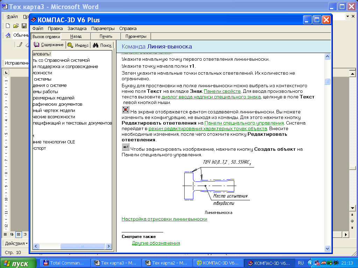
Task: Open the Параметры menu in the help window
Action: click(x=103, y=29)
